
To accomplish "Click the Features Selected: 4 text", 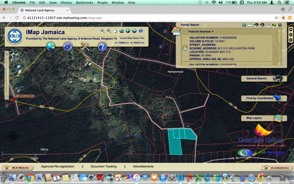I will pos(201,32).
